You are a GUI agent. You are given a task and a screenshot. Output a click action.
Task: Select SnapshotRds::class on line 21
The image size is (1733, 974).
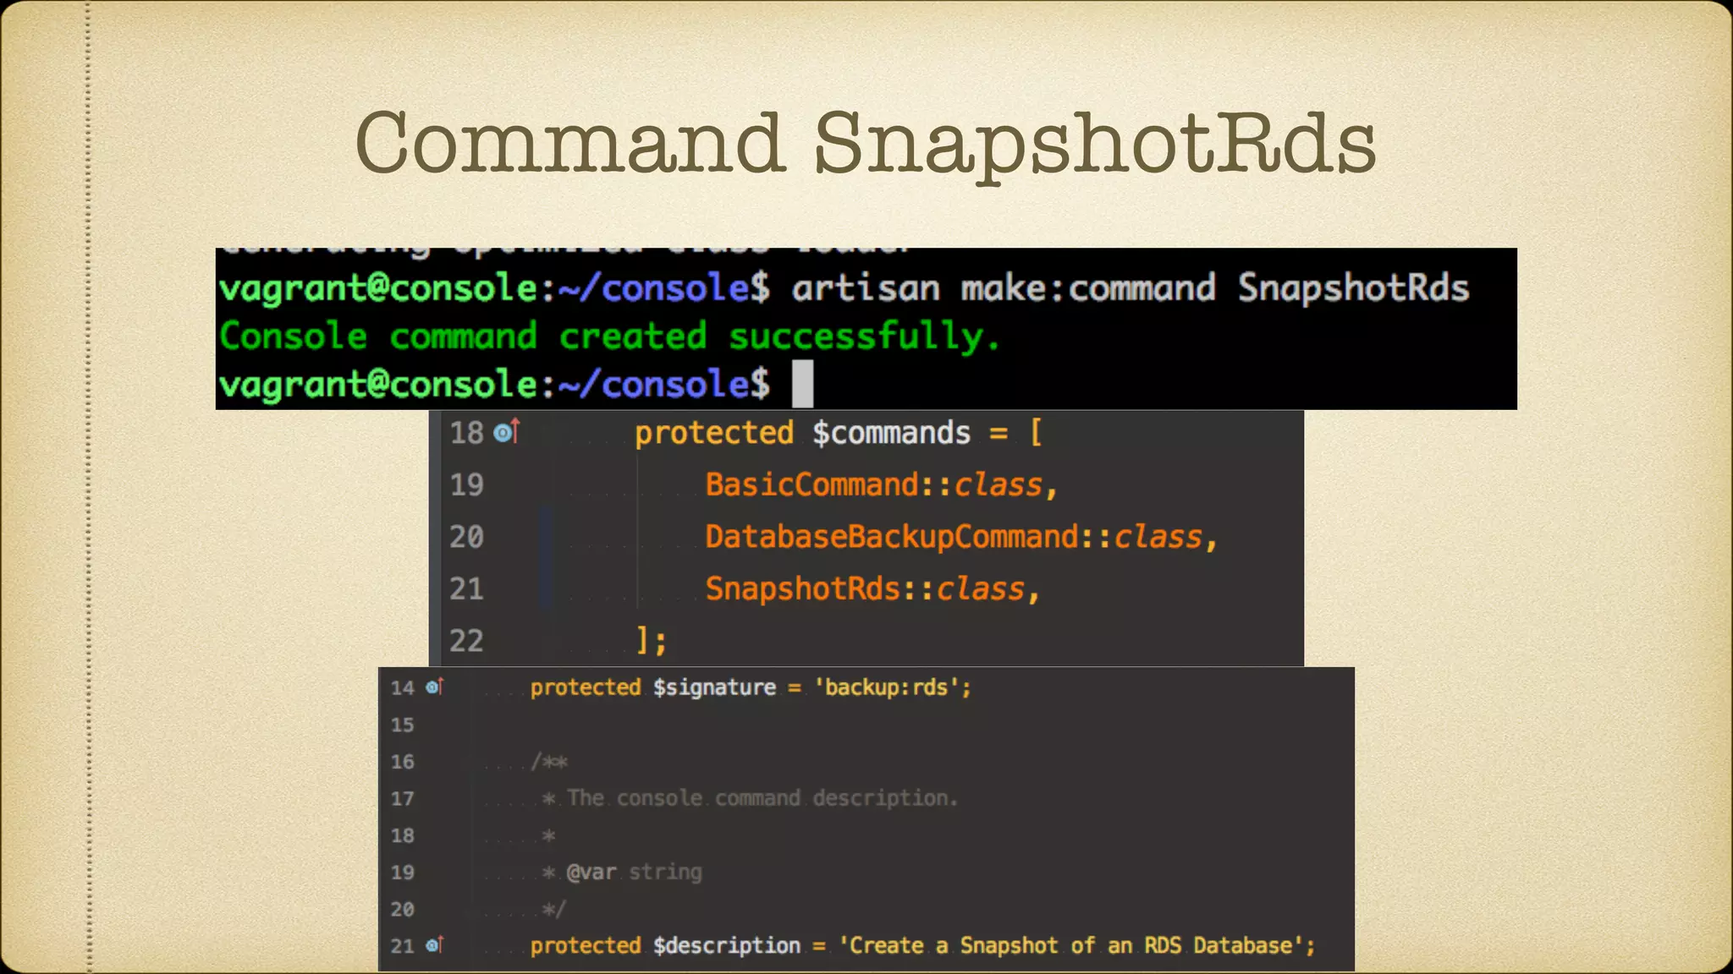[872, 588]
